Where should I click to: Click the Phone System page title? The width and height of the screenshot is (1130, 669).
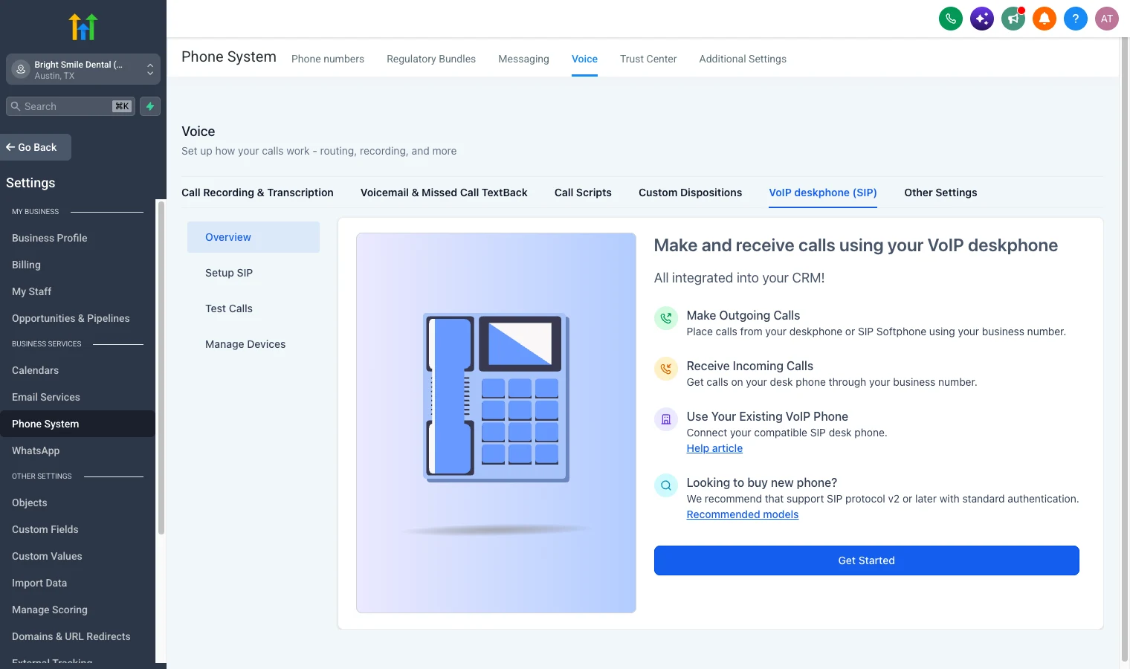pyautogui.click(x=229, y=57)
